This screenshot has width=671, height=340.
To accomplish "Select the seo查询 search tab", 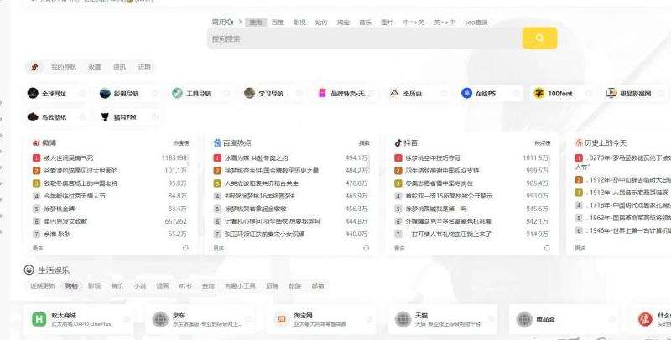I will pos(476,23).
